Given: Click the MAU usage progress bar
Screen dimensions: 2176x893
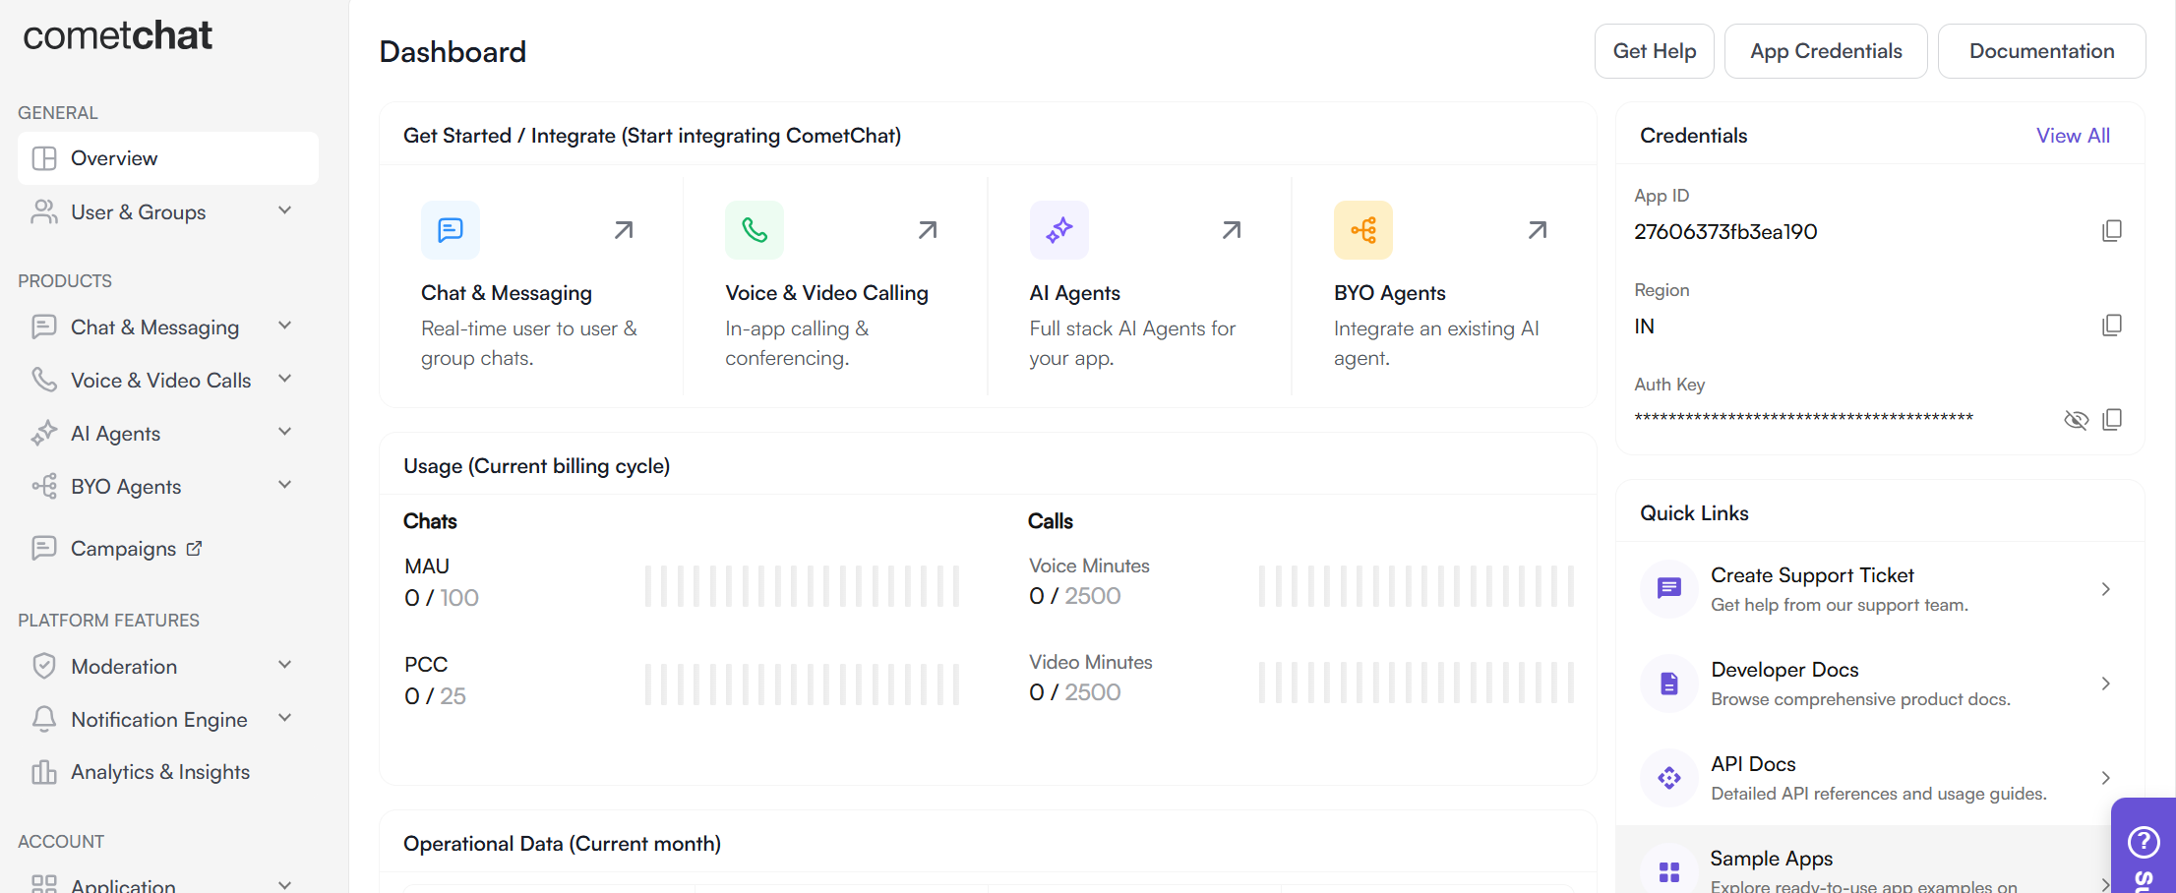Looking at the screenshot, I should coord(802,586).
